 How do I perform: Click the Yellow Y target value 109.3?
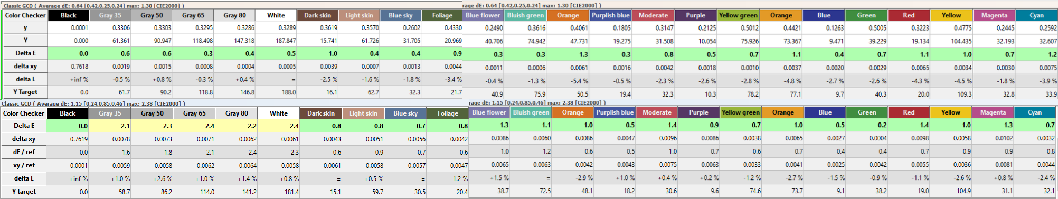click(964, 94)
